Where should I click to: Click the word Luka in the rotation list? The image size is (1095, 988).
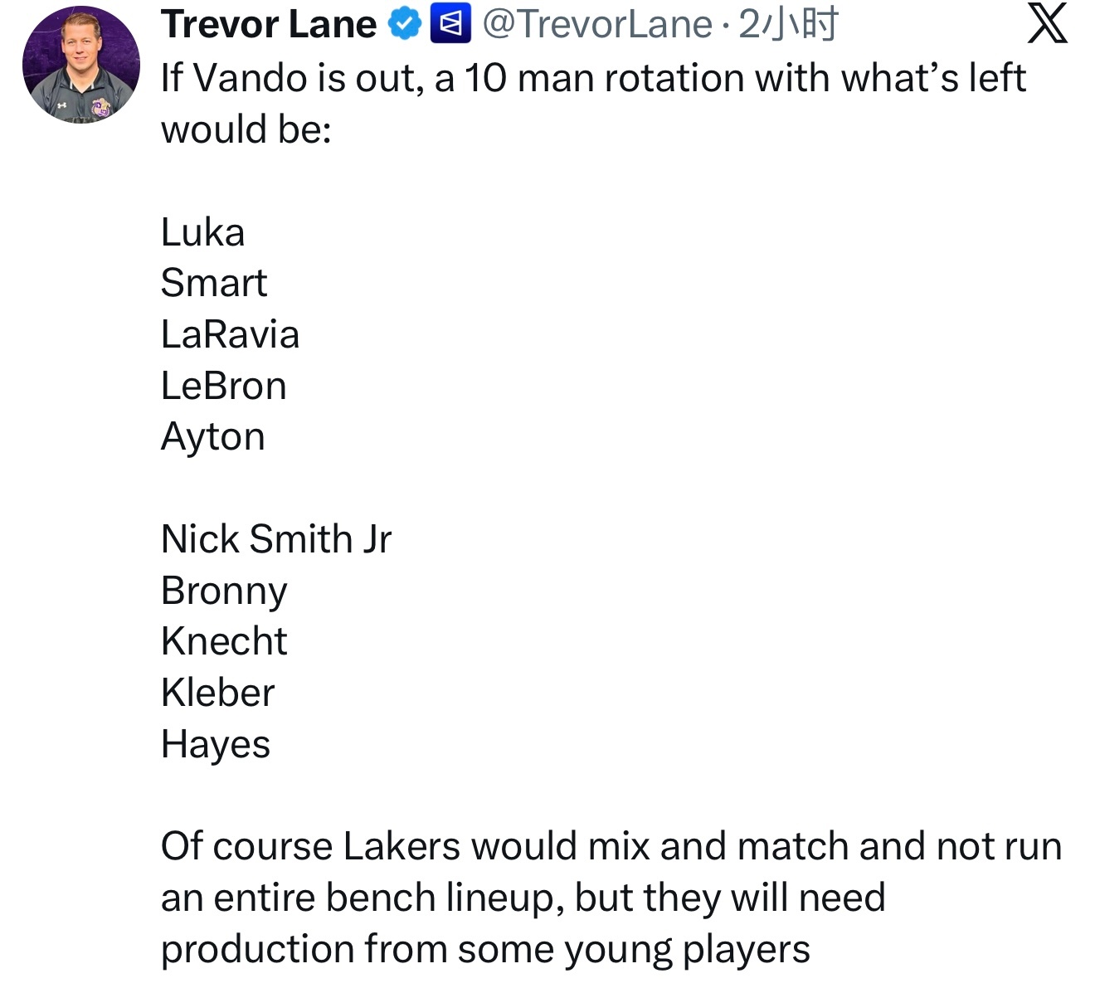[202, 233]
